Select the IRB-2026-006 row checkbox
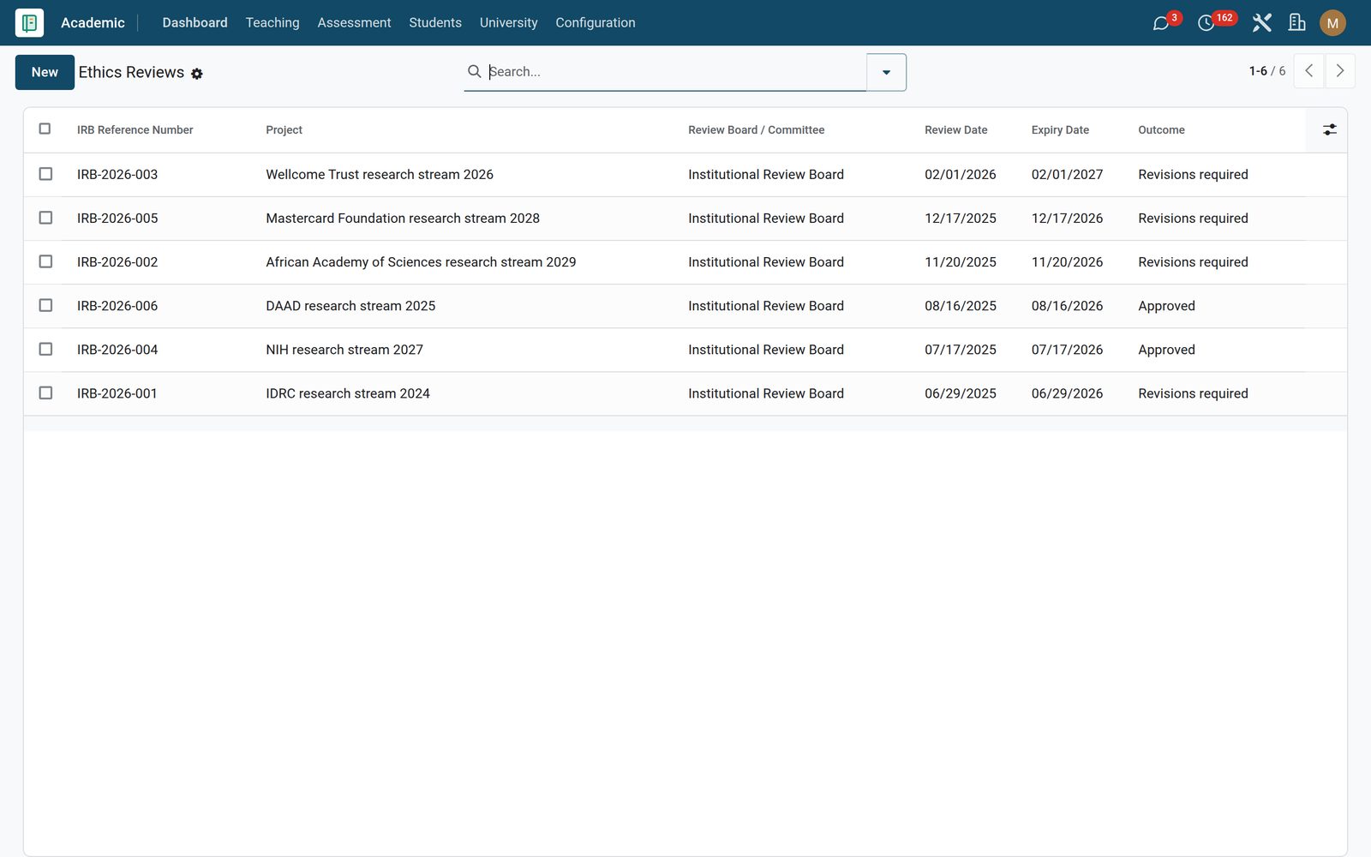The image size is (1371, 857). coord(45,305)
